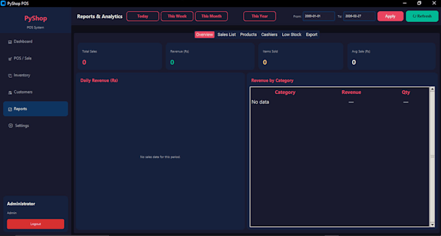This screenshot has height=236, width=441.
Task: Click the Customers icon in the sidebar
Action: pyautogui.click(x=10, y=93)
